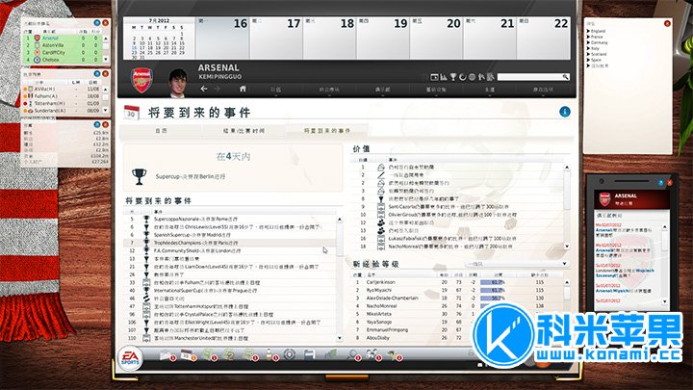Select the Tottenham(H) fixture

63,103
